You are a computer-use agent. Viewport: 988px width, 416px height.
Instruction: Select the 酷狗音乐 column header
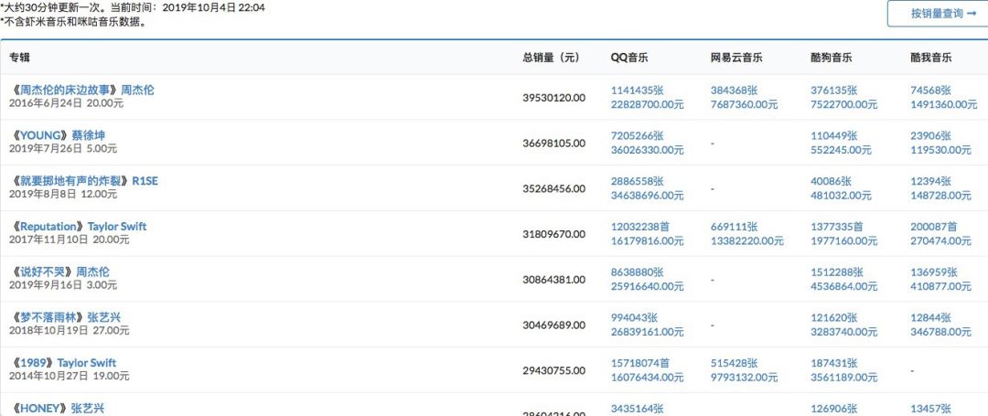(x=831, y=58)
